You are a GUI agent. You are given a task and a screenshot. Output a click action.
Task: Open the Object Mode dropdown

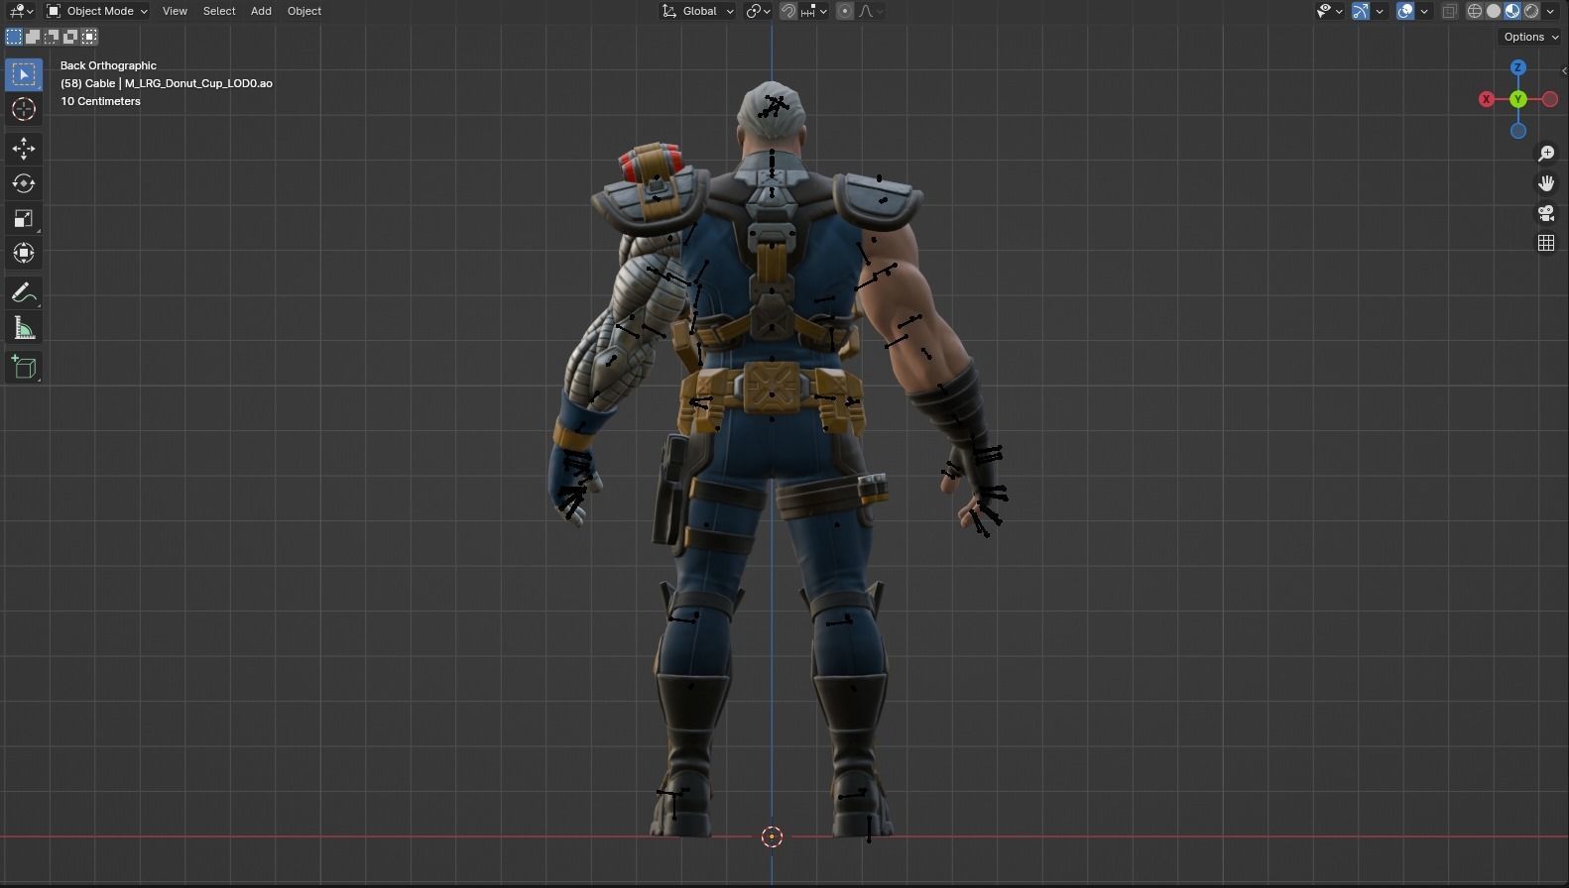(x=97, y=11)
